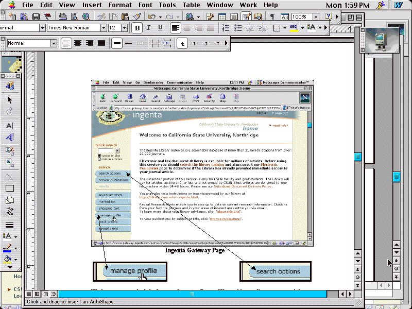This screenshot has height=309, width=412.
Task: Toggle the Drawing toolbar button
Action: [246, 17]
